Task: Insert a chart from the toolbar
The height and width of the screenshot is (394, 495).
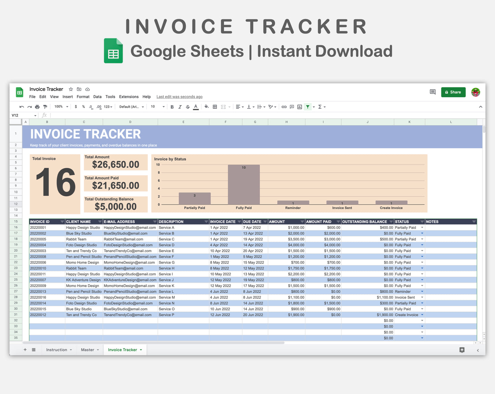Action: pyautogui.click(x=300, y=107)
